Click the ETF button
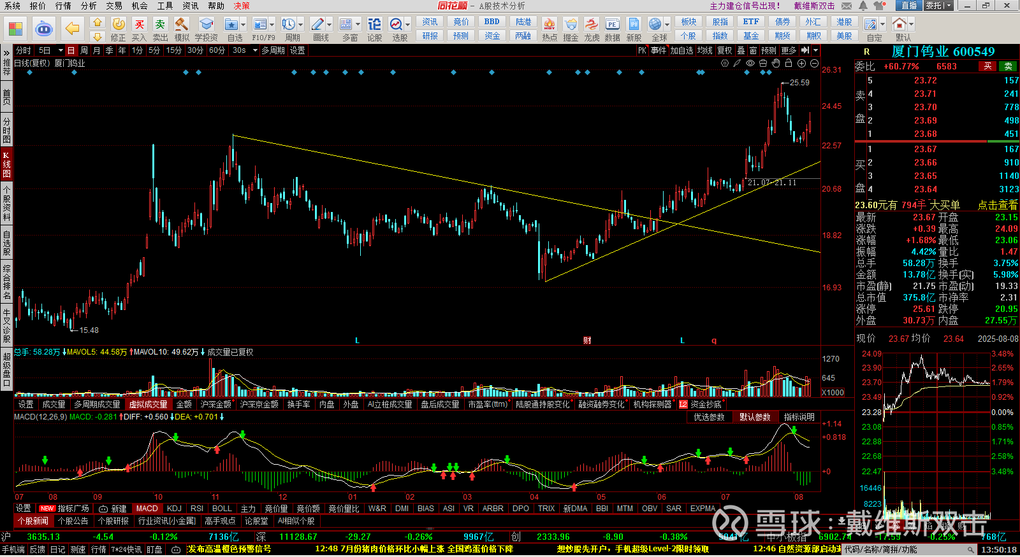The image size is (1020, 557). pyautogui.click(x=751, y=22)
